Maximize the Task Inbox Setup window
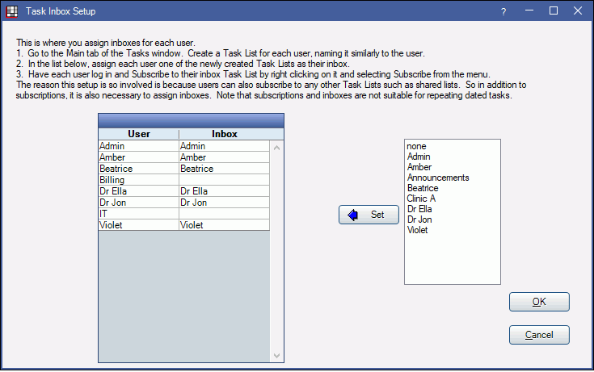Viewport: 594px width, 372px height. (x=554, y=11)
